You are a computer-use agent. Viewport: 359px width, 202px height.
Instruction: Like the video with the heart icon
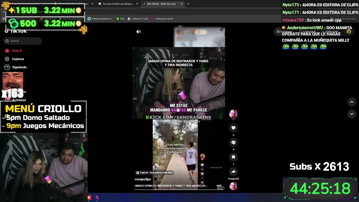coord(233,128)
